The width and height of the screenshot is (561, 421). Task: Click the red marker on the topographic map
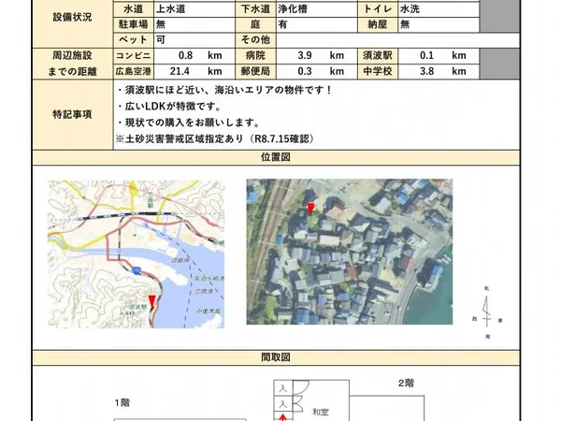click(152, 301)
